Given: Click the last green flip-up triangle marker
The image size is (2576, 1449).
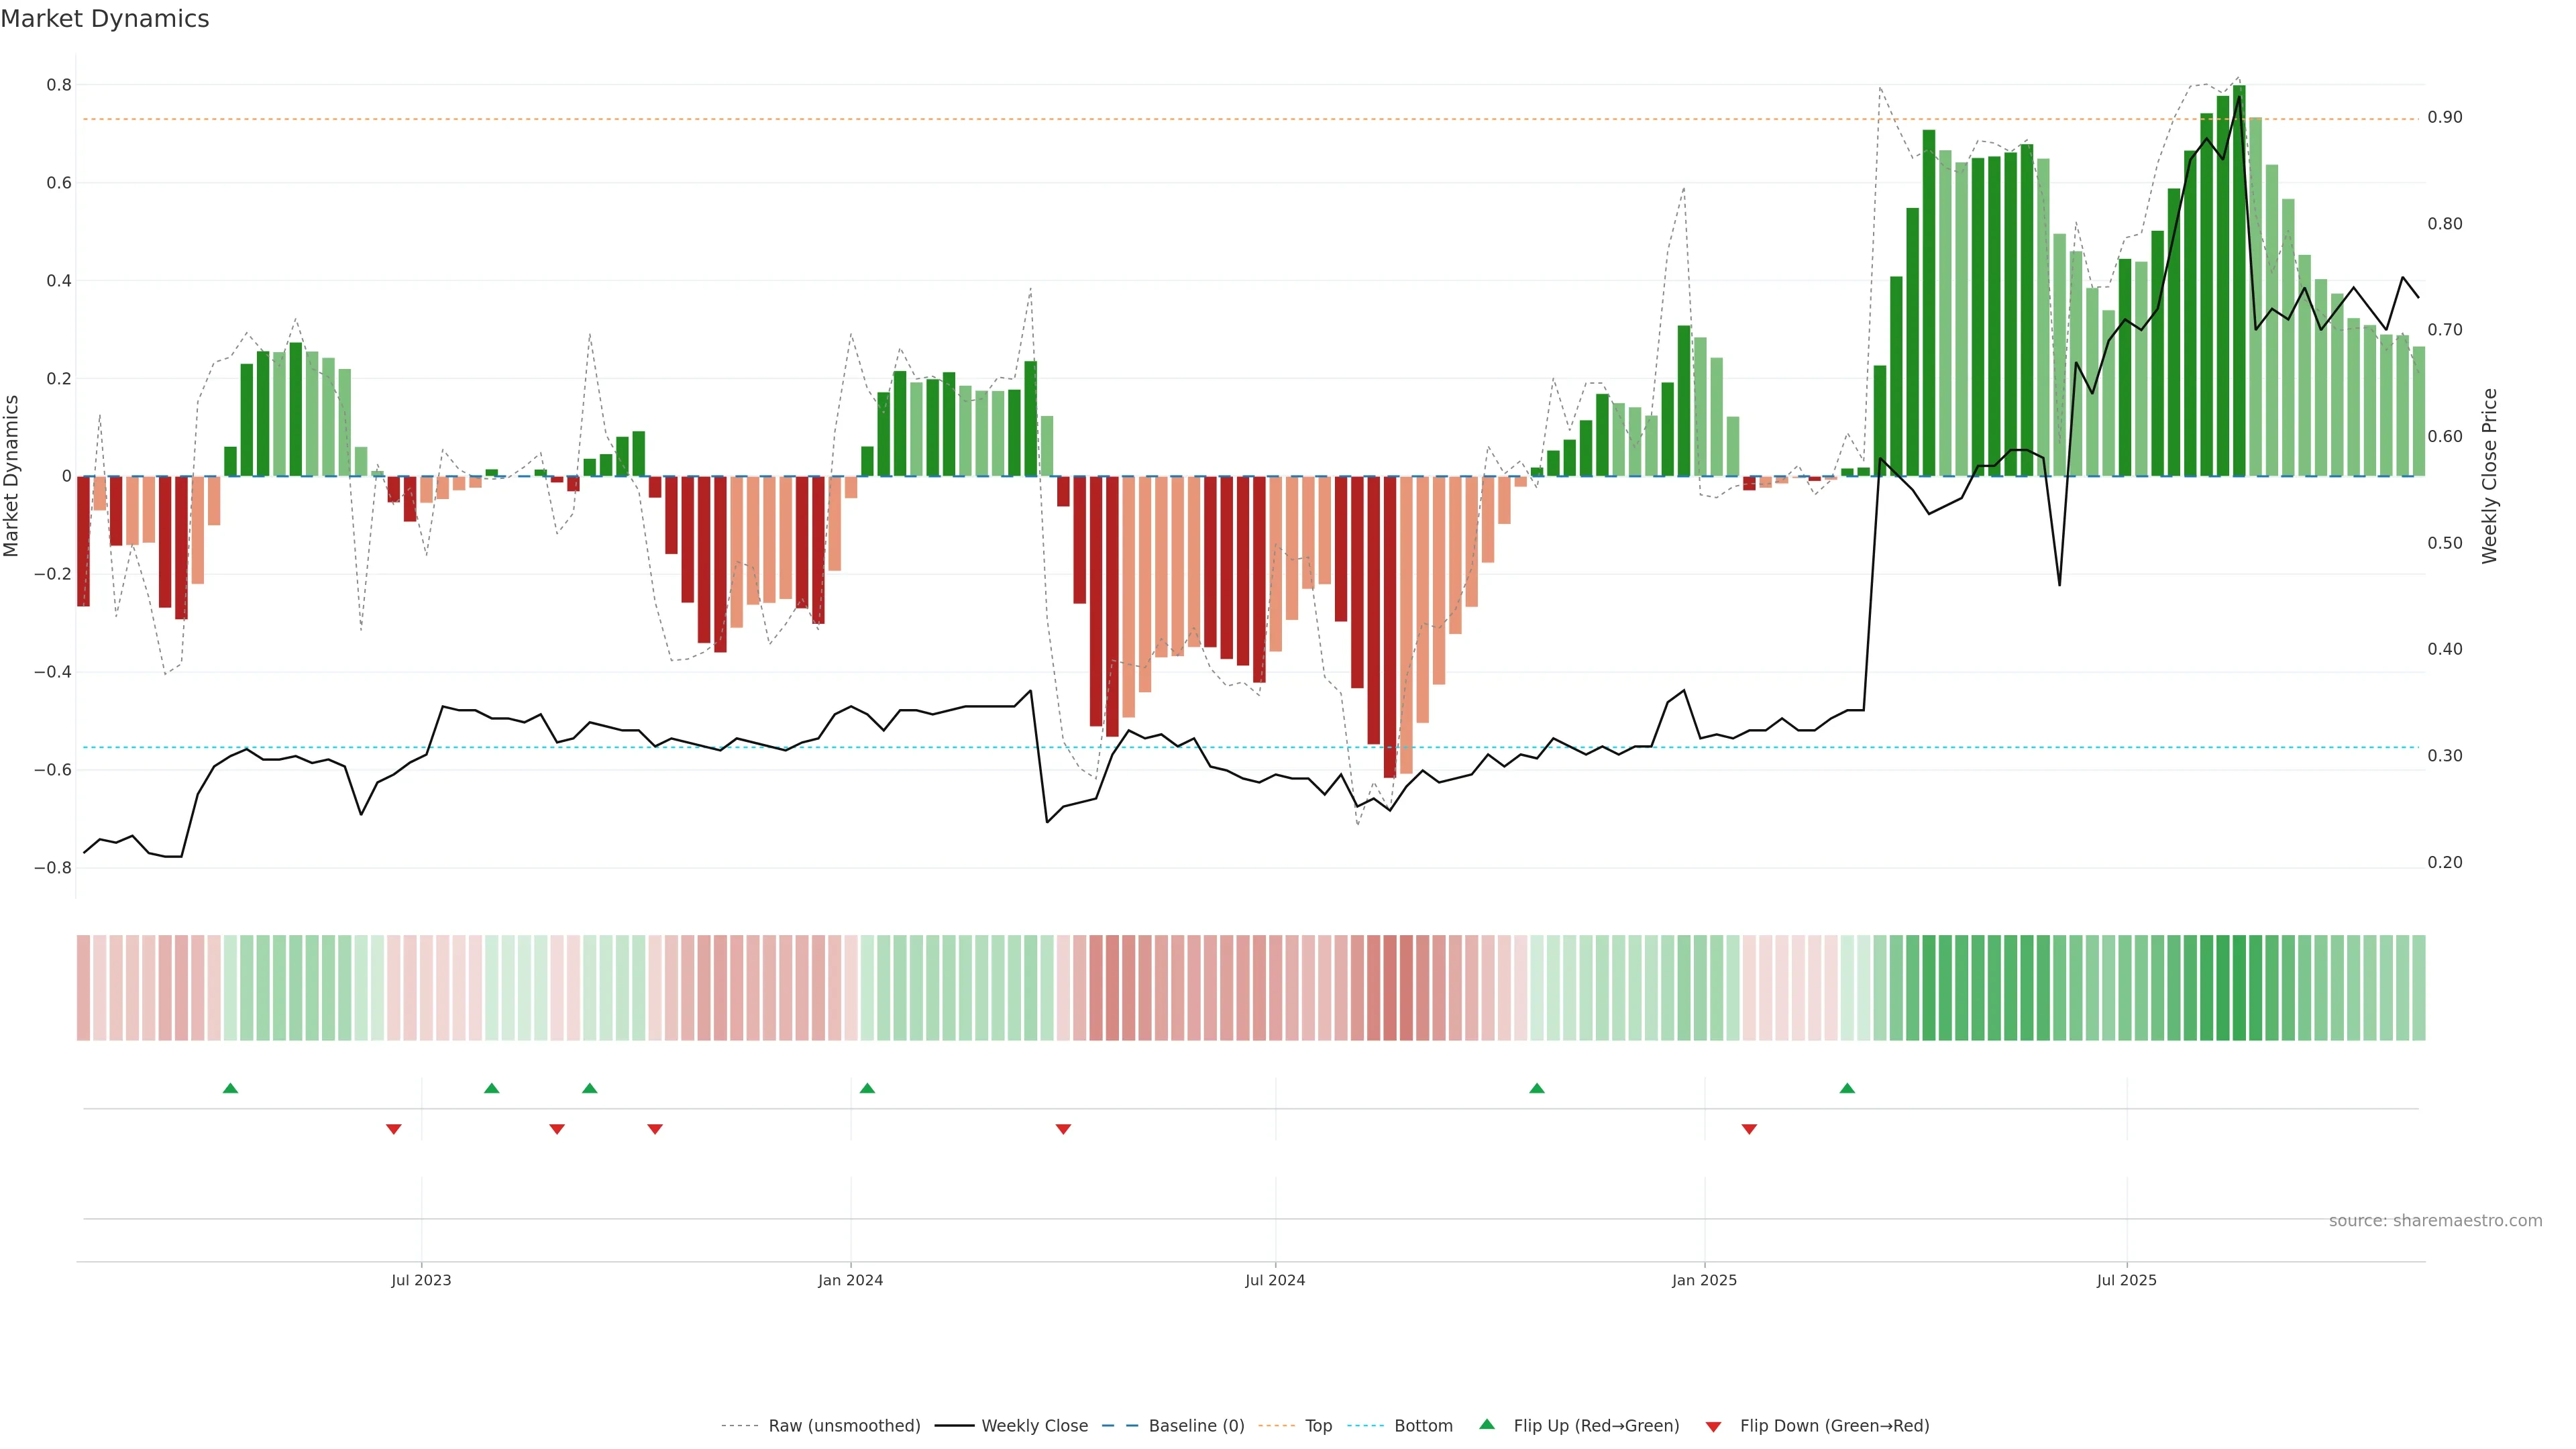Looking at the screenshot, I should tap(1847, 1088).
